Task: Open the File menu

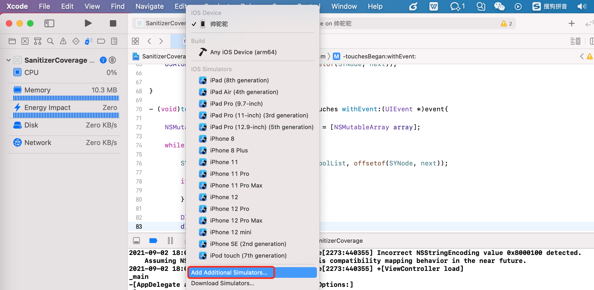Action: click(44, 6)
